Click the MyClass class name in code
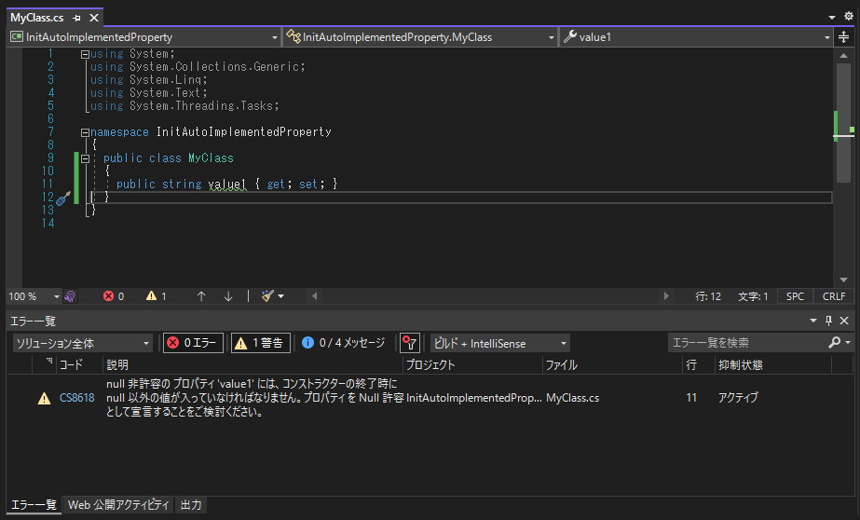Image resolution: width=860 pixels, height=520 pixels. click(x=212, y=158)
